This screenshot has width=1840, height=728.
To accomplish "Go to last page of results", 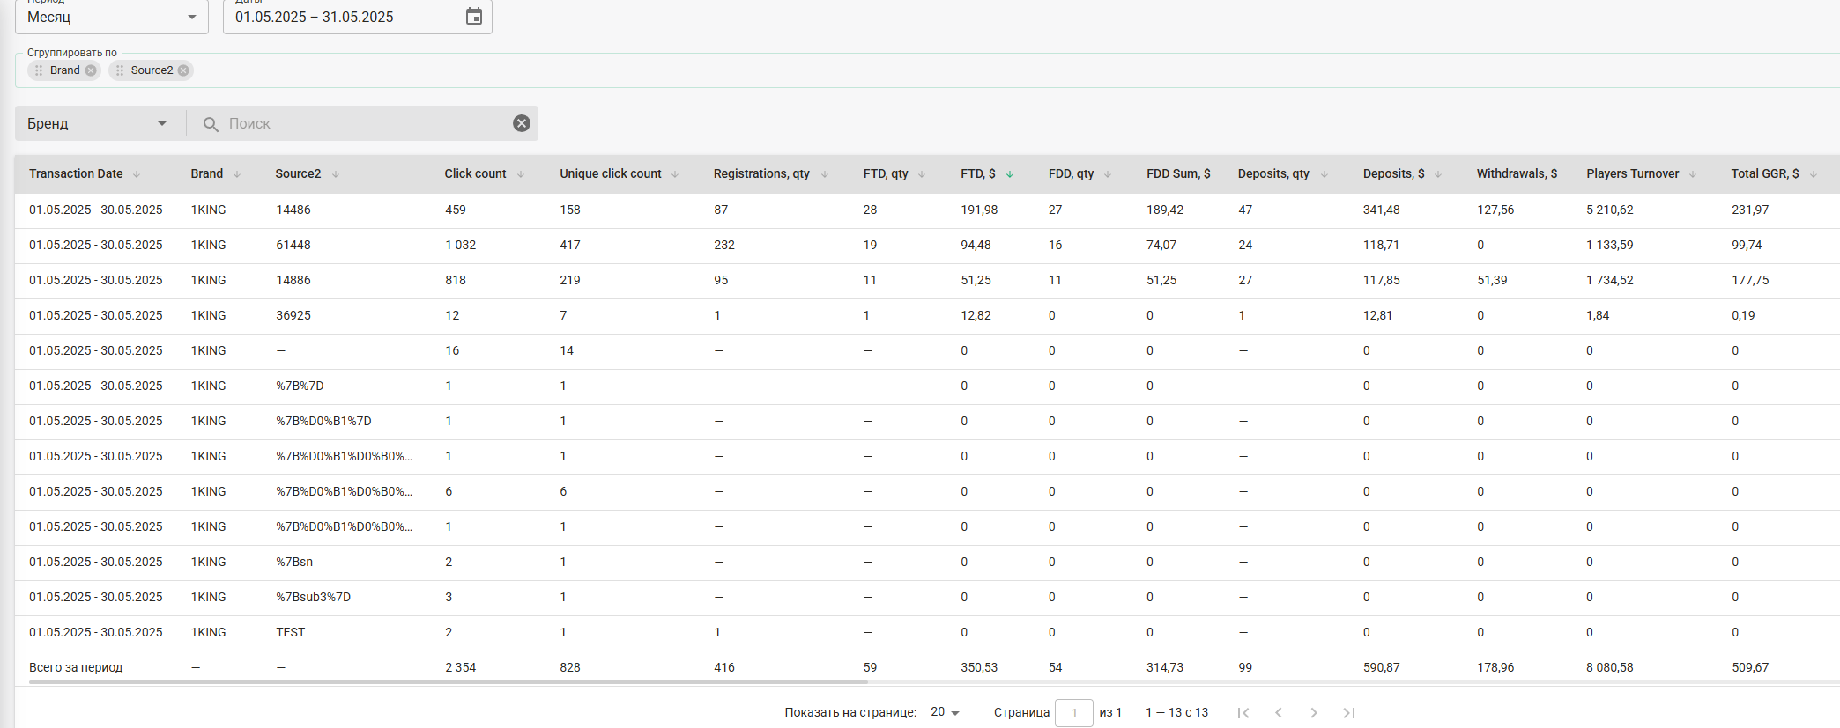I will [1349, 713].
